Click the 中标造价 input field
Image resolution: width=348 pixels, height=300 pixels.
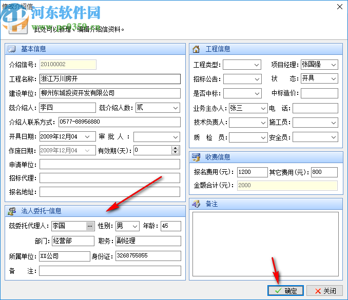click(x=319, y=93)
